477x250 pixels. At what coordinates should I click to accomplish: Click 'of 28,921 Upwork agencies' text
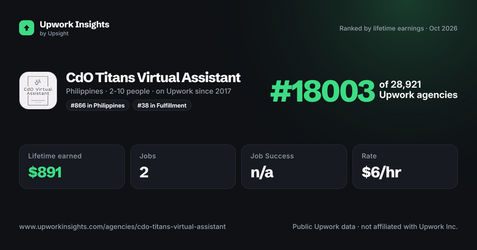[418, 90]
